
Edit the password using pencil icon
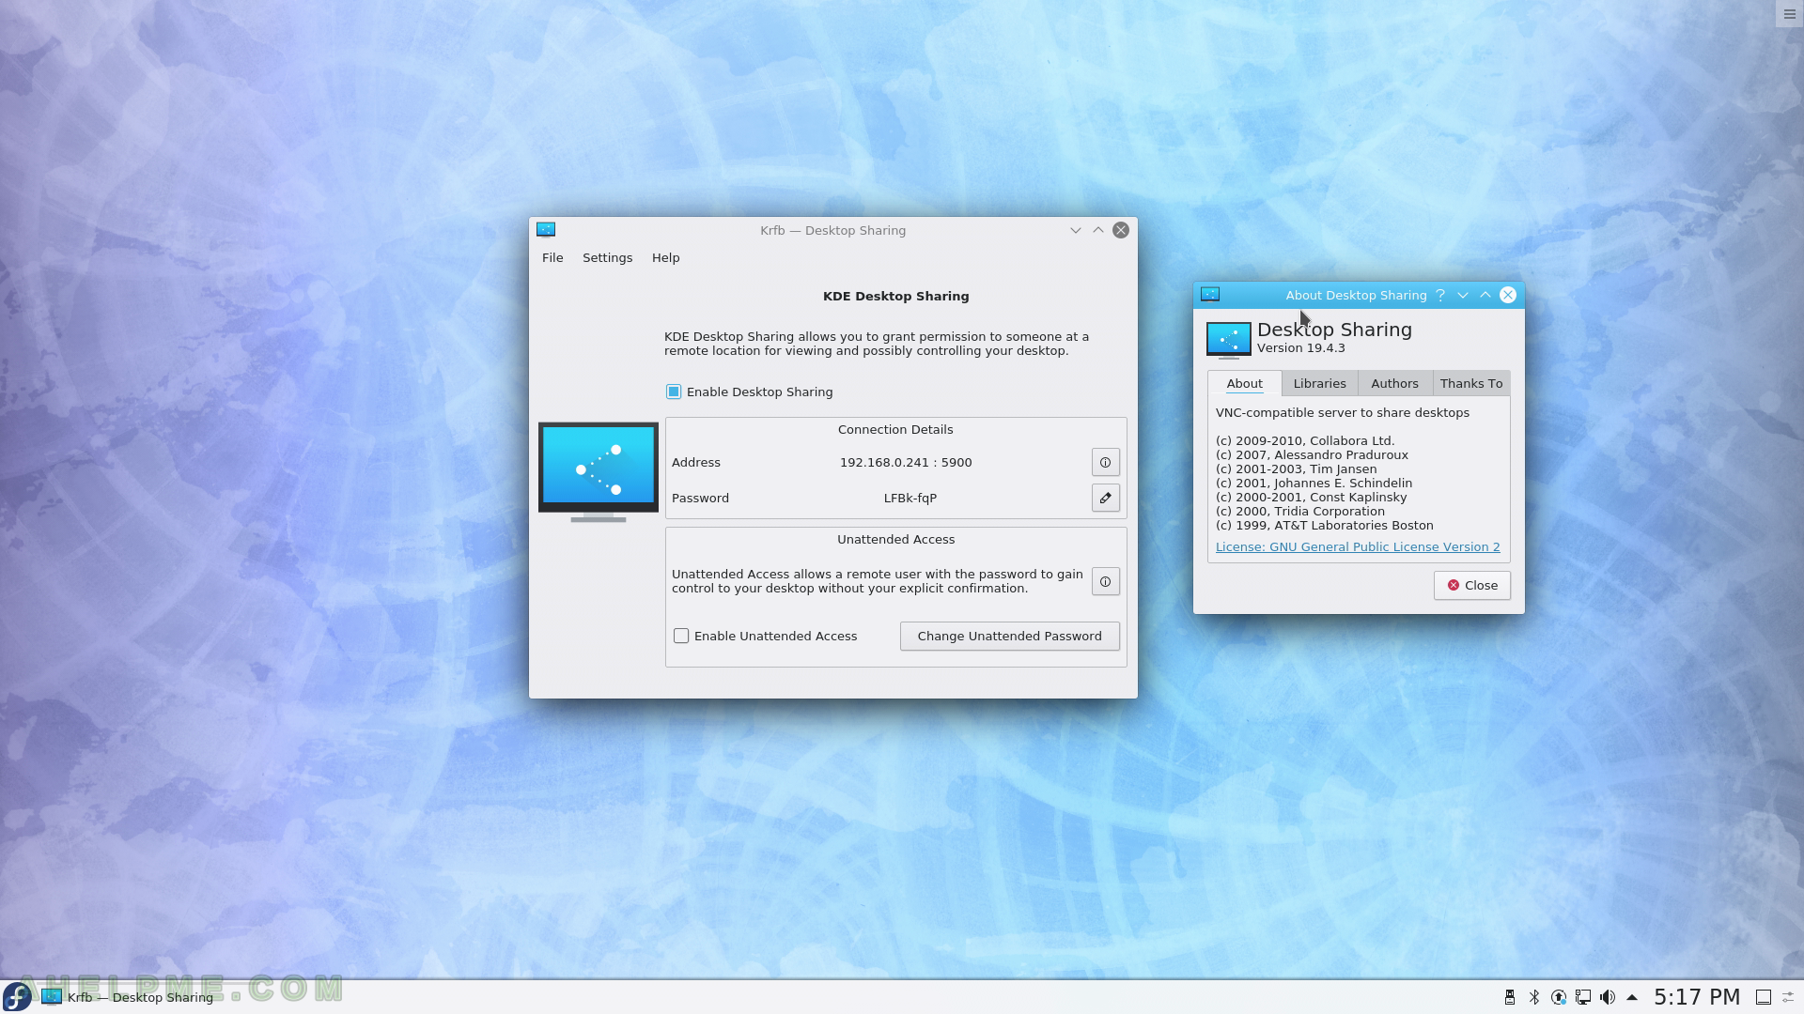click(1105, 498)
